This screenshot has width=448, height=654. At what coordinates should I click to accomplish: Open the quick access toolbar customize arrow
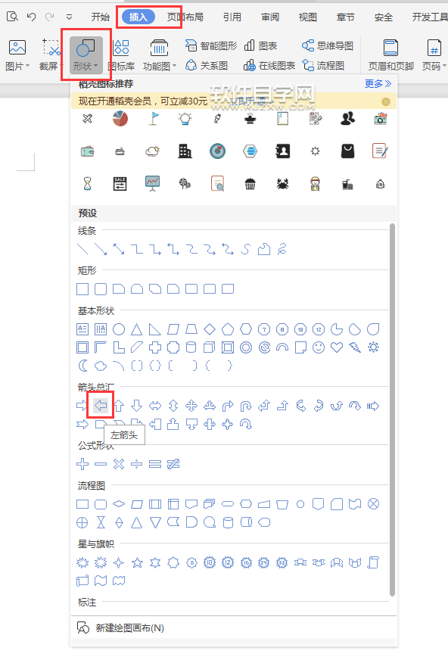[x=70, y=17]
